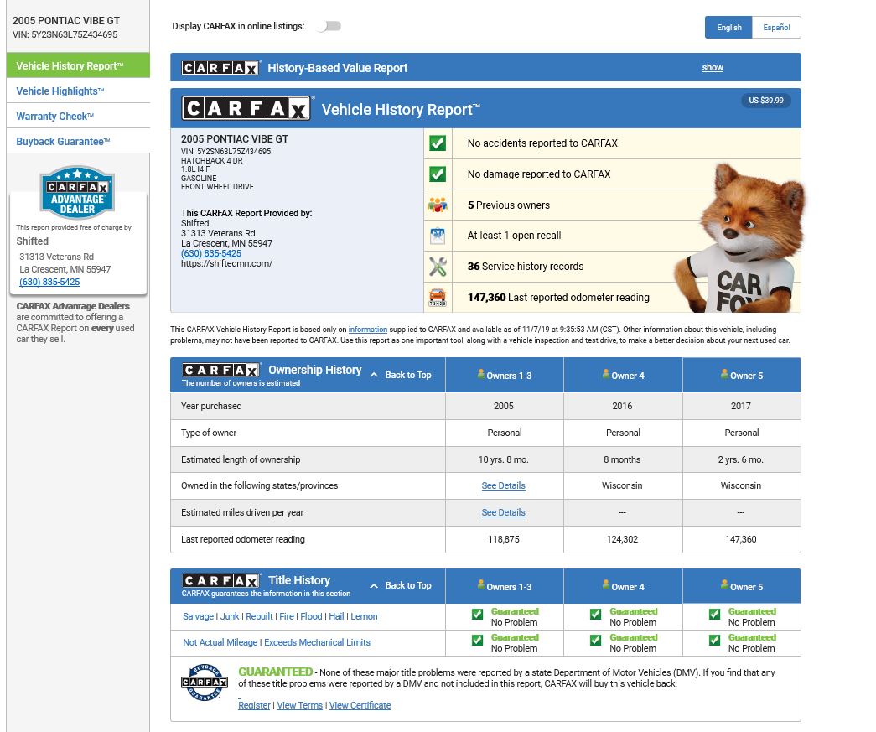The height and width of the screenshot is (732, 876).
Task: Open the information link in the disclaimer
Action: 368,330
